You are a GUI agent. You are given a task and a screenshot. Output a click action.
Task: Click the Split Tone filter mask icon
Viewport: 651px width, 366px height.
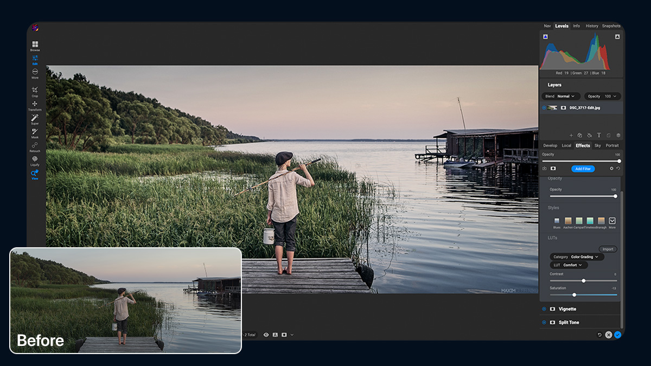point(552,322)
